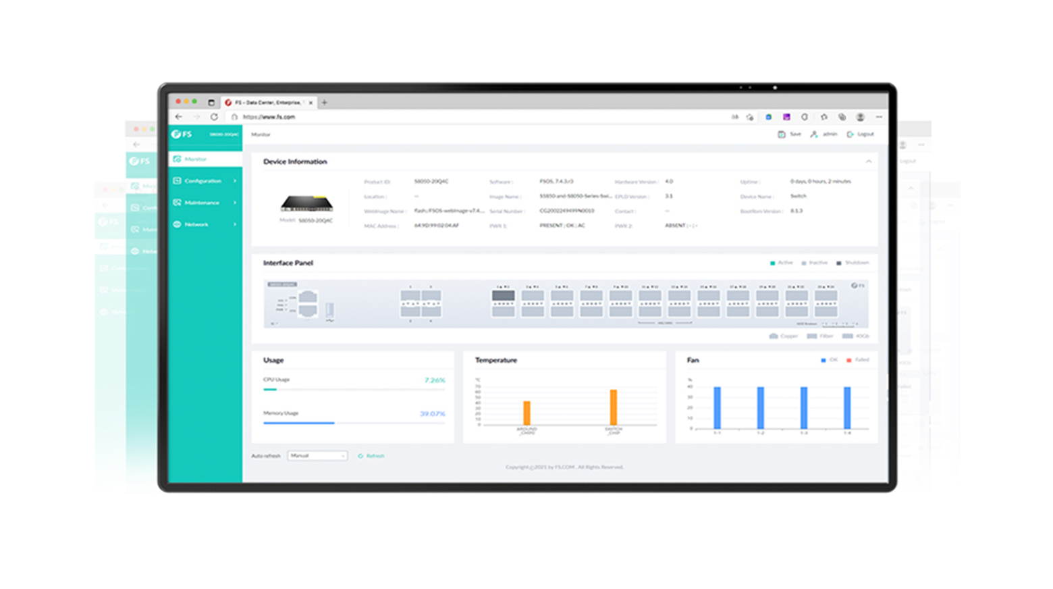Click the browser reload icon
The width and height of the screenshot is (1053, 589).
tap(214, 117)
